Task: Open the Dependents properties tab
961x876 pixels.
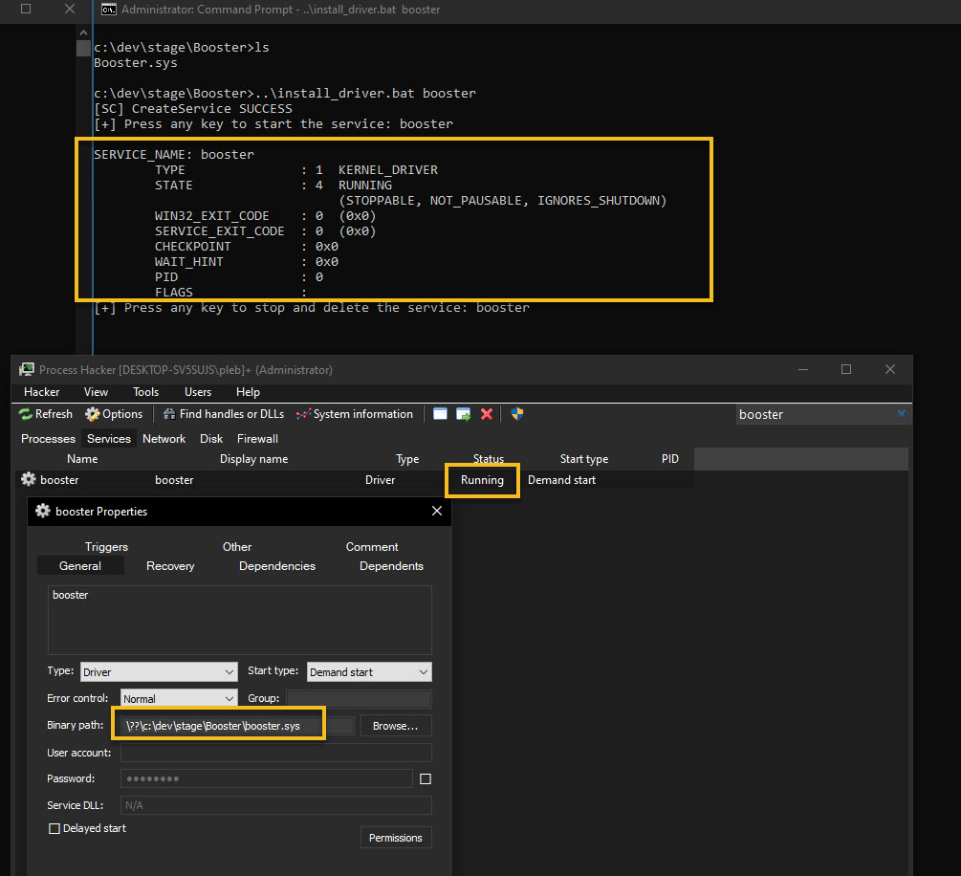Action: click(392, 566)
